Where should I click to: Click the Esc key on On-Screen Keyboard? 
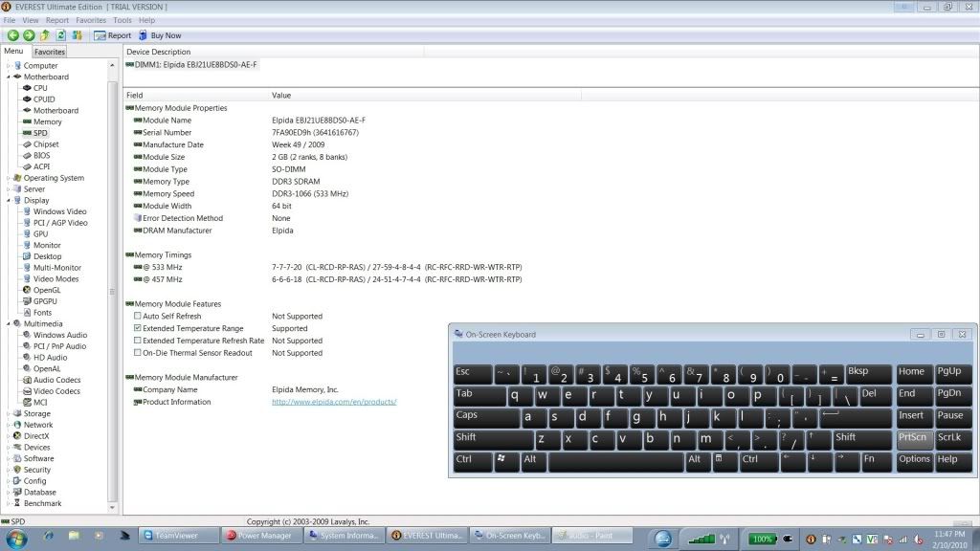[x=473, y=374]
